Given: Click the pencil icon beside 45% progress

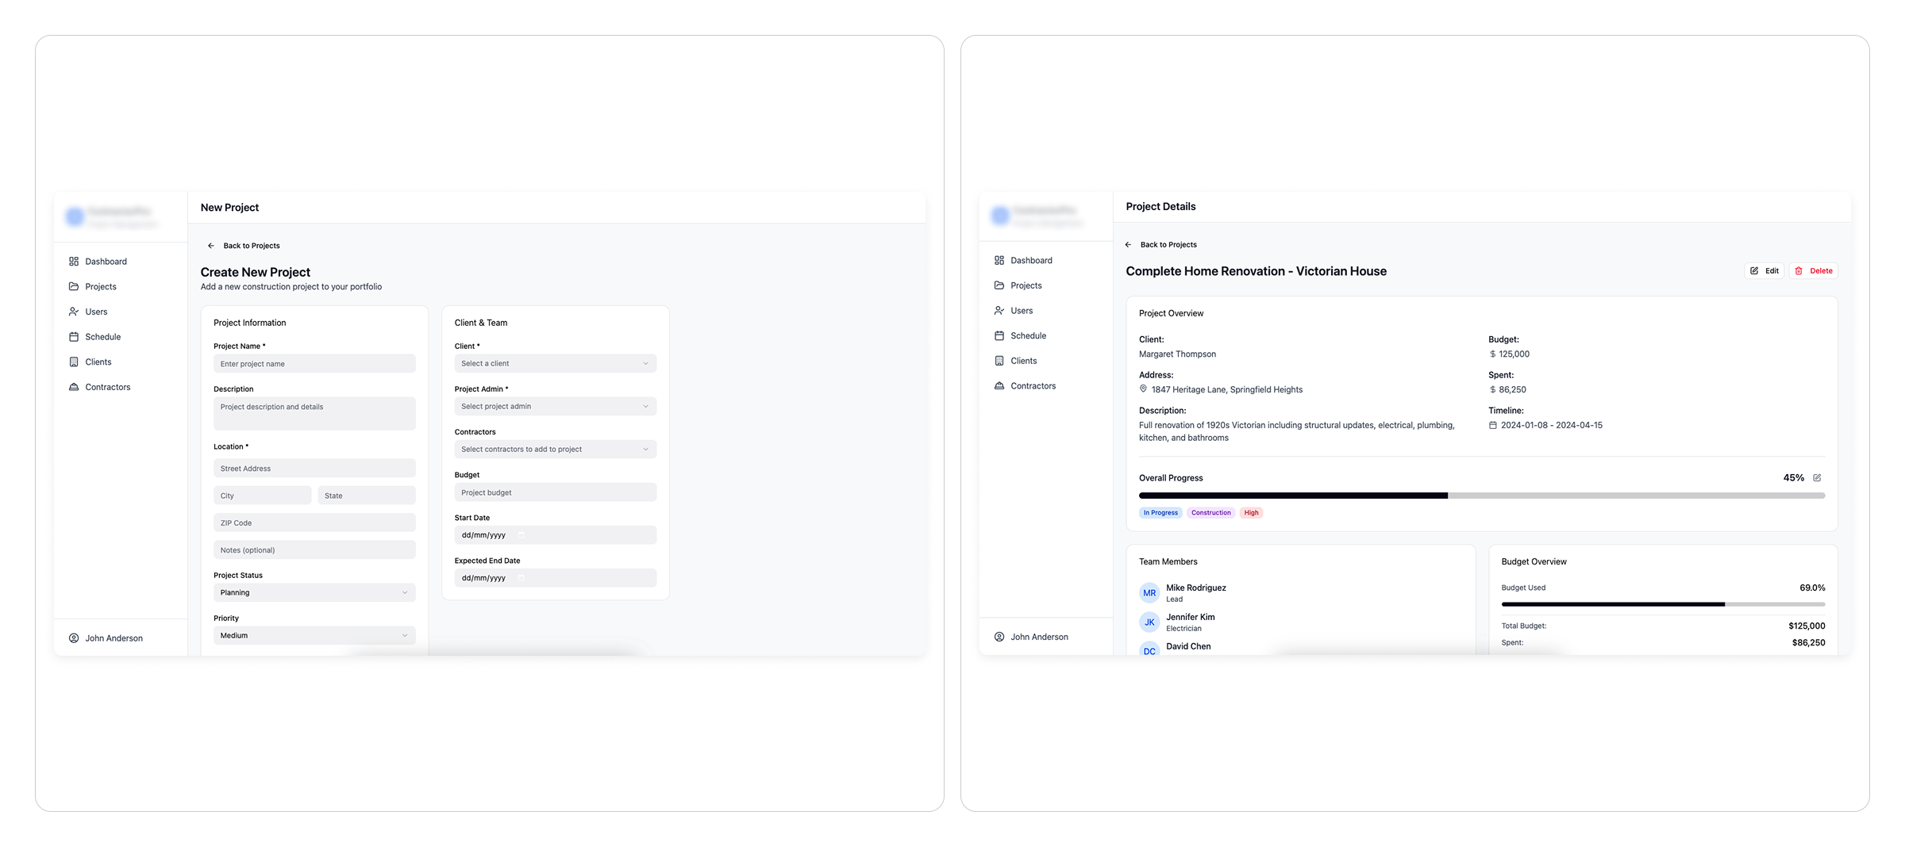Looking at the screenshot, I should tap(1817, 478).
